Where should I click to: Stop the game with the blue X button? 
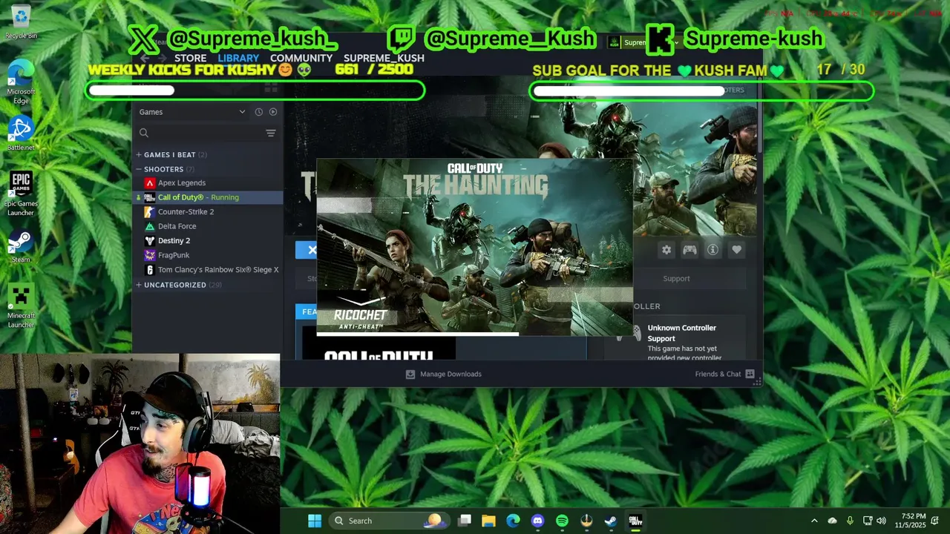click(x=307, y=250)
